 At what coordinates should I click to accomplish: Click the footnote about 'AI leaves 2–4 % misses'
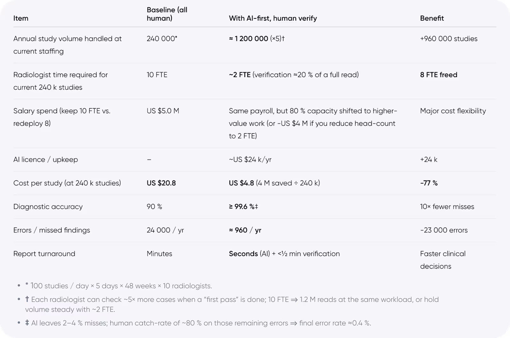pyautogui.click(x=198, y=323)
